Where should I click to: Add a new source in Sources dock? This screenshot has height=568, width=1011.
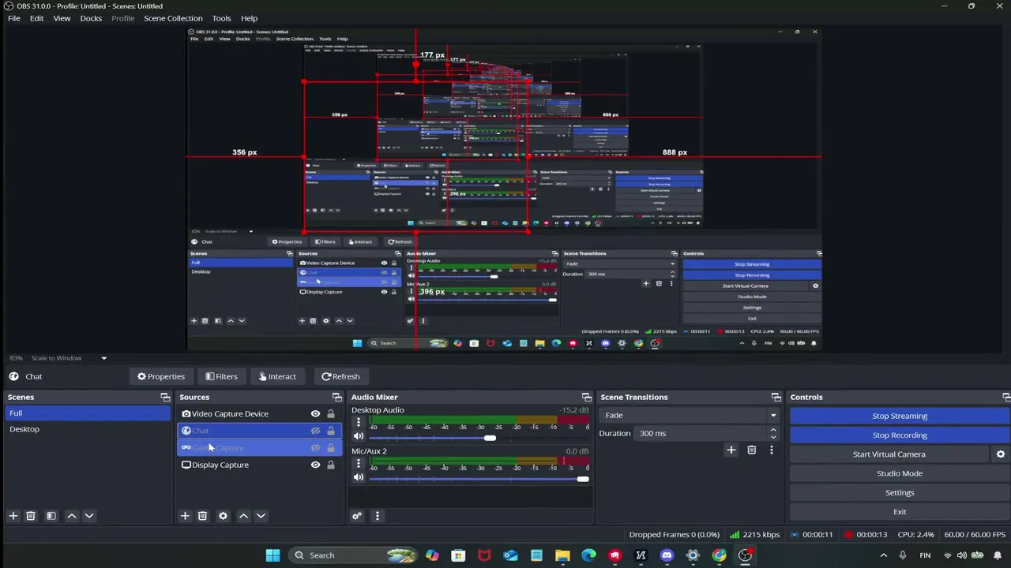[185, 516]
